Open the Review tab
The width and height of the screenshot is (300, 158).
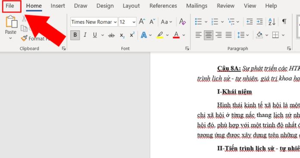click(x=226, y=6)
